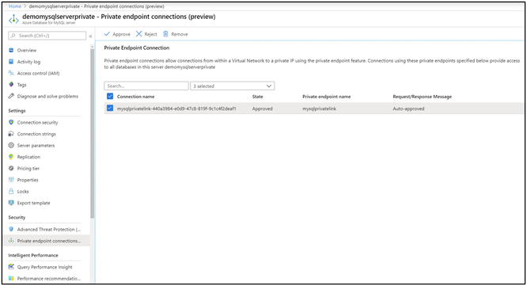
Task: Click the 'mysqlprivatelink' endpoint name cell
Action: pyautogui.click(x=320, y=109)
